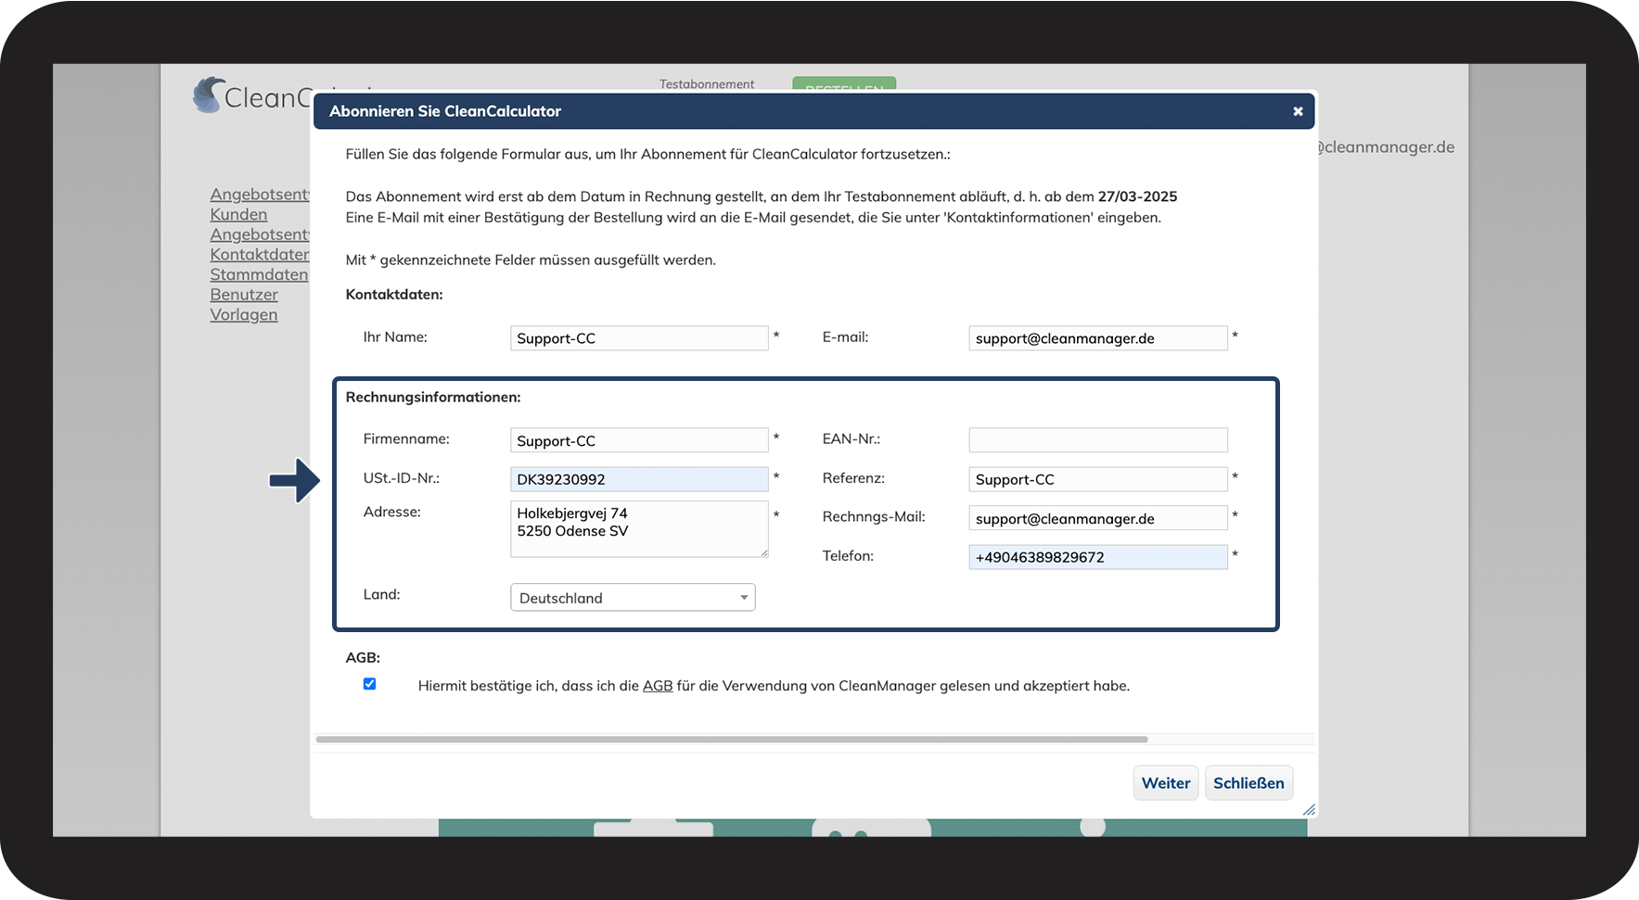Click the Ihr Name input field
Image resolution: width=1639 pixels, height=900 pixels.
(638, 338)
